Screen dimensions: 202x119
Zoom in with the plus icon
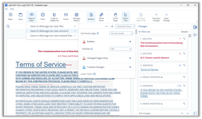point(112,26)
